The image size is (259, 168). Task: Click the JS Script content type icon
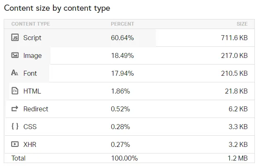pyautogui.click(x=15, y=37)
